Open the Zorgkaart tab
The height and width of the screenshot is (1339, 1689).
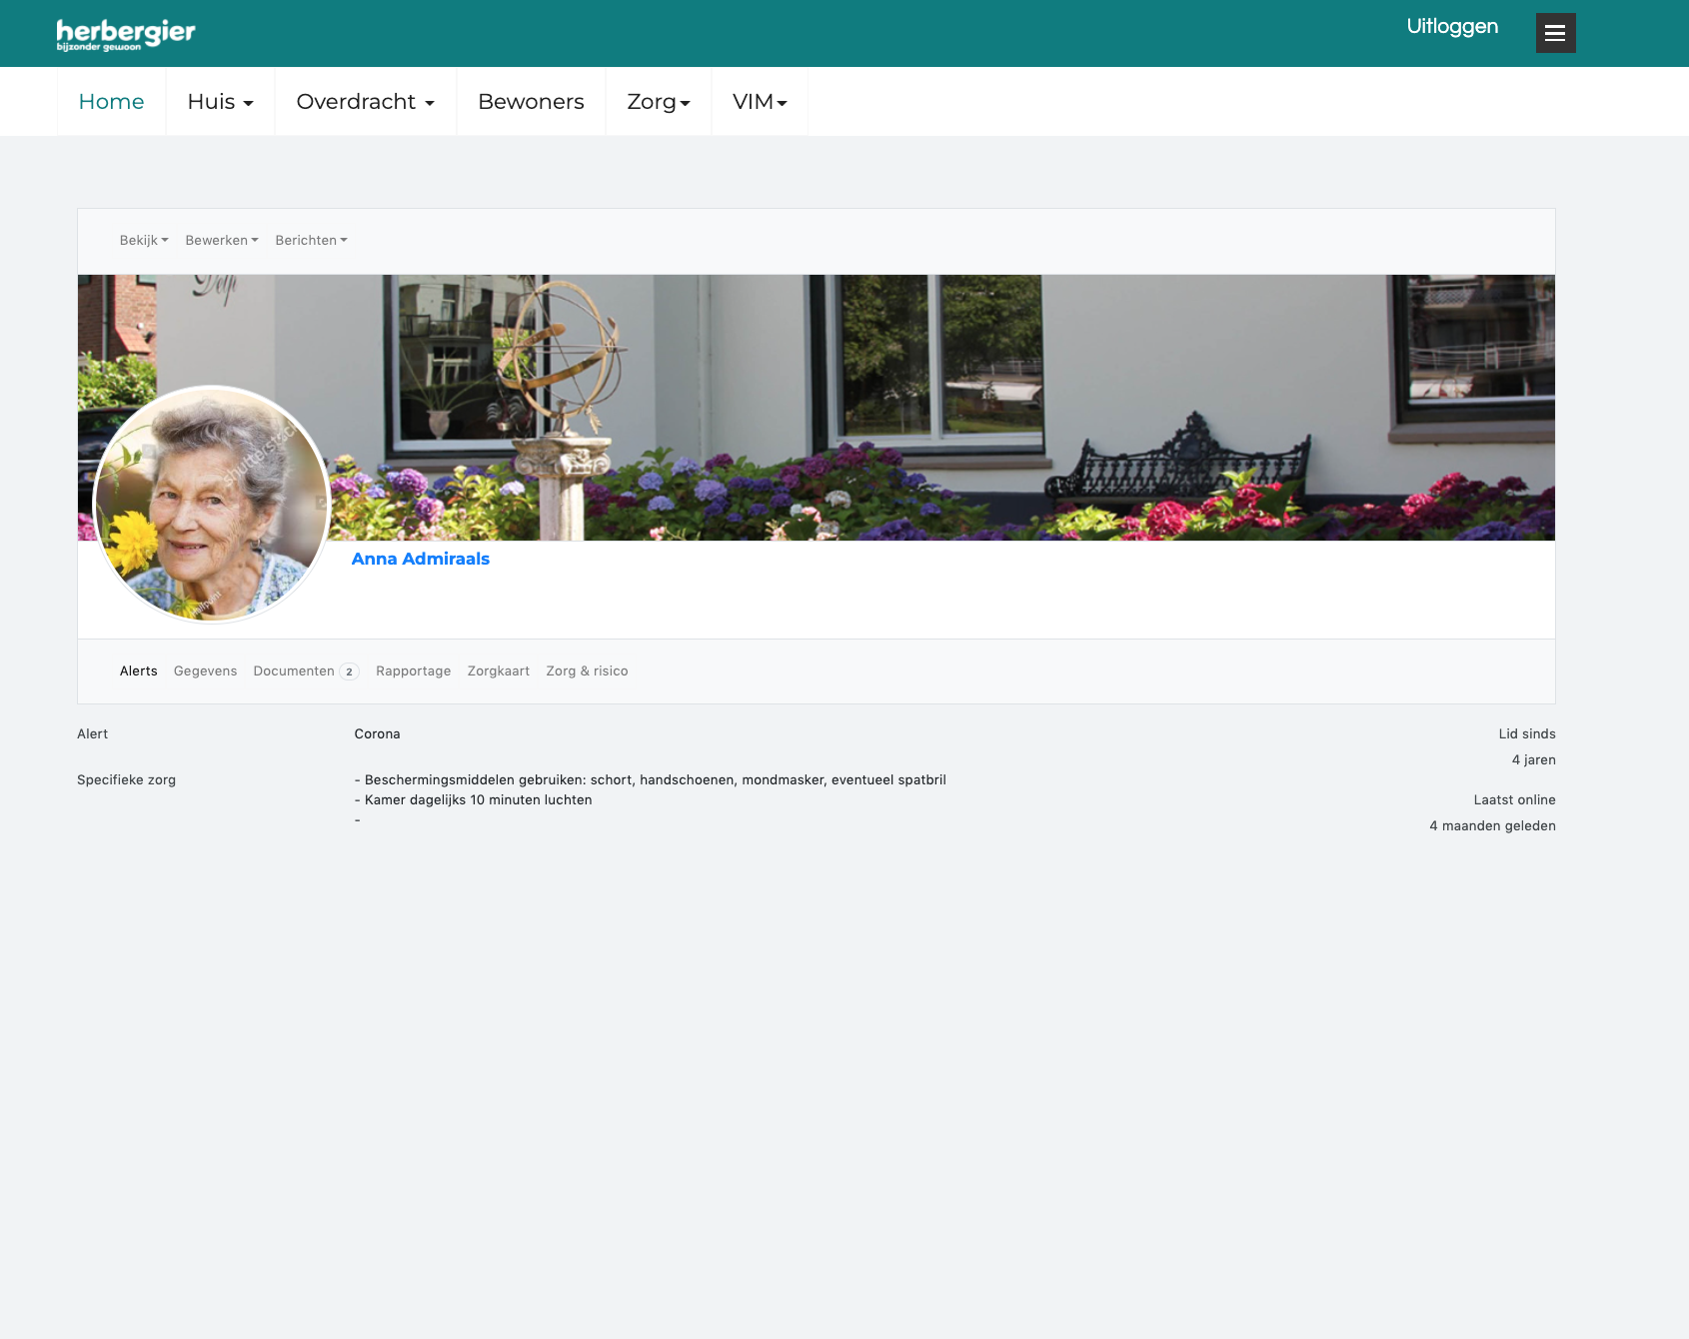498,671
